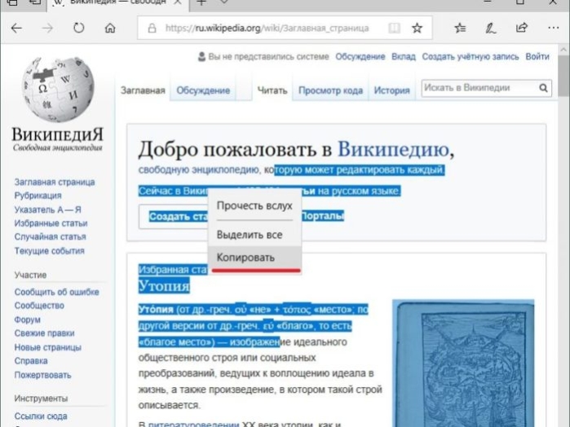Image resolution: width=570 pixels, height=427 pixels.
Task: Click the page vertical scrollbar thumb
Action: [563, 76]
